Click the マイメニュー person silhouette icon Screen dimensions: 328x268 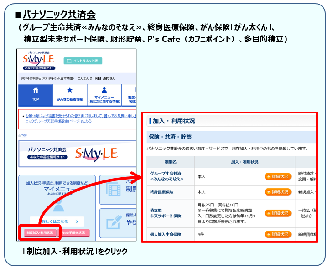click(58, 205)
